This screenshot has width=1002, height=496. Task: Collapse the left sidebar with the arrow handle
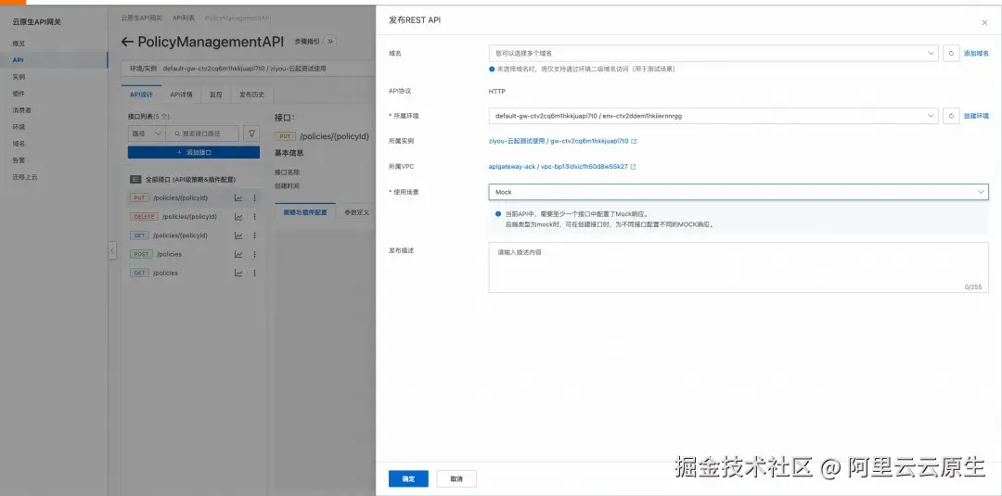[x=112, y=250]
